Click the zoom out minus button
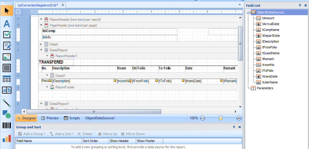The height and width of the screenshot is (149, 309). point(202,118)
